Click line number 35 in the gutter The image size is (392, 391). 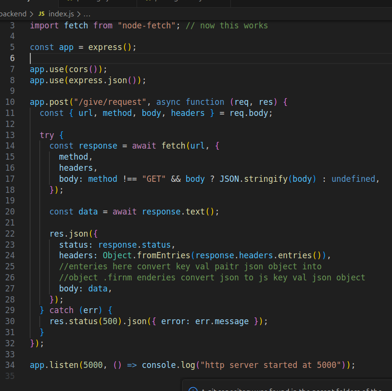coord(10,376)
